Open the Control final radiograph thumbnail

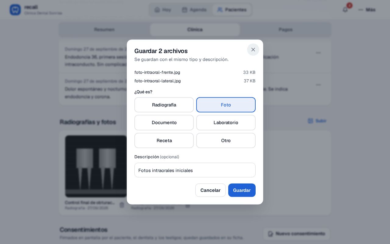(x=96, y=166)
